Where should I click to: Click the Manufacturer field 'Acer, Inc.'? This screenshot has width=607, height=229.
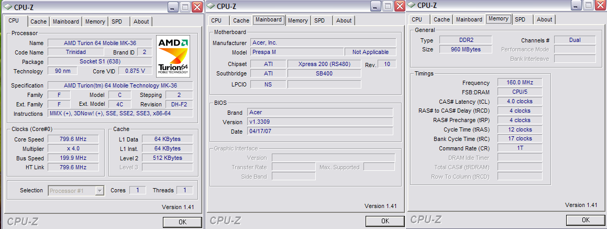click(323, 42)
